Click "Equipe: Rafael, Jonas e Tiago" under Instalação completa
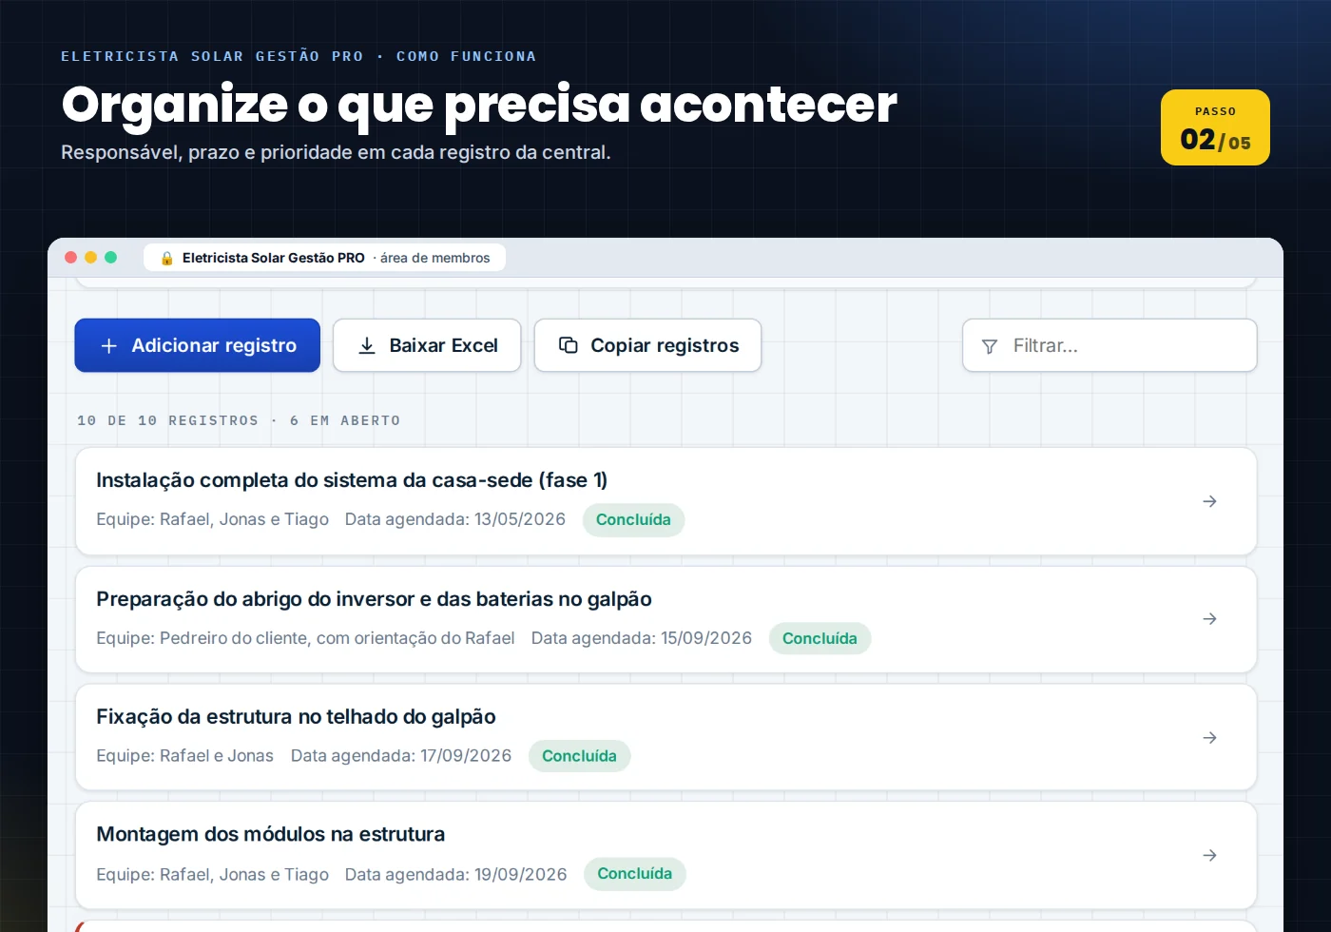Image resolution: width=1331 pixels, height=932 pixels. tap(212, 519)
